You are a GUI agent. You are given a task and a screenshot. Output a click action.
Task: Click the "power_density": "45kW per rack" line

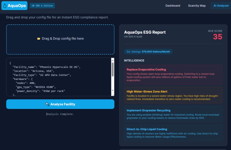[x=40, y=91]
